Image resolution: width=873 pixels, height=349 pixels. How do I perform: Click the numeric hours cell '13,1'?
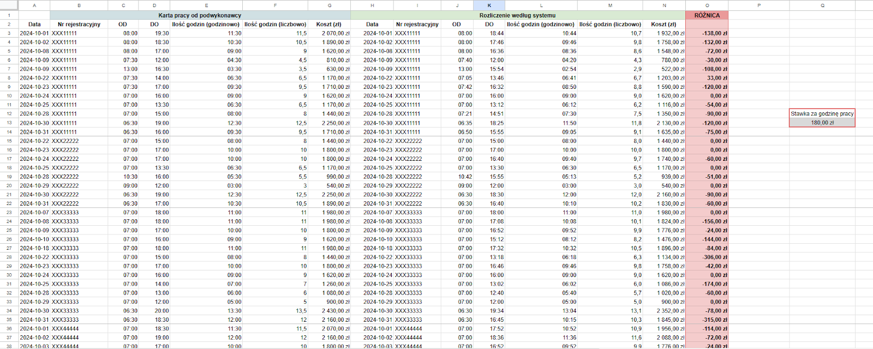click(610, 311)
